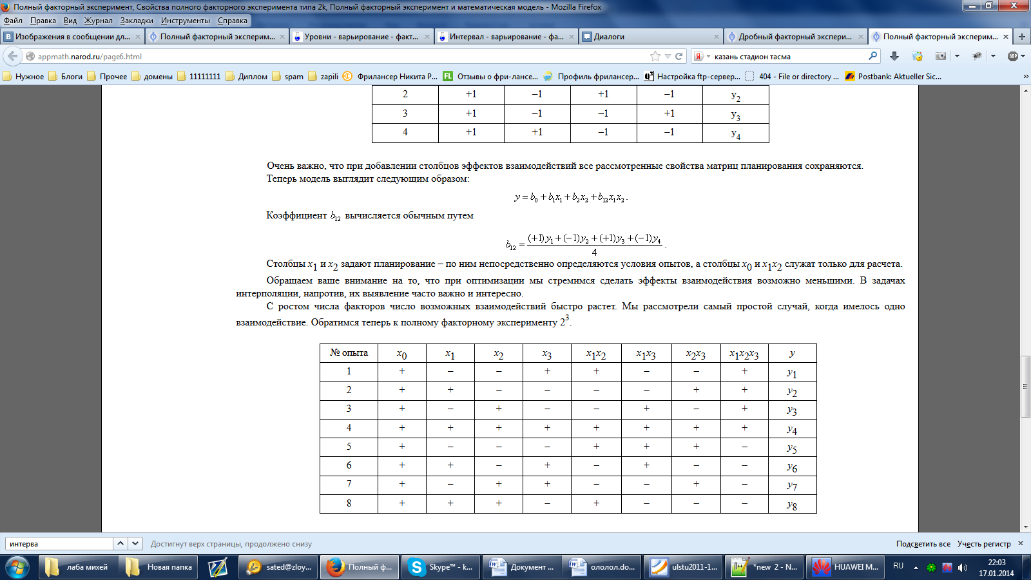The width and height of the screenshot is (1031, 580).
Task: Run search with the magnifier icon
Action: point(873,56)
